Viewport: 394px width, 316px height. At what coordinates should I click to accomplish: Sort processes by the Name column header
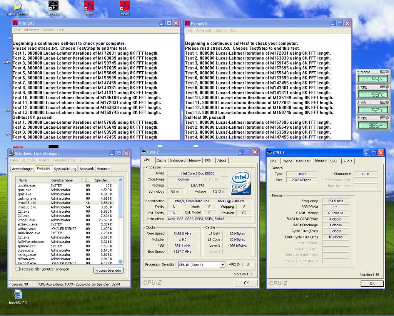(x=32, y=180)
